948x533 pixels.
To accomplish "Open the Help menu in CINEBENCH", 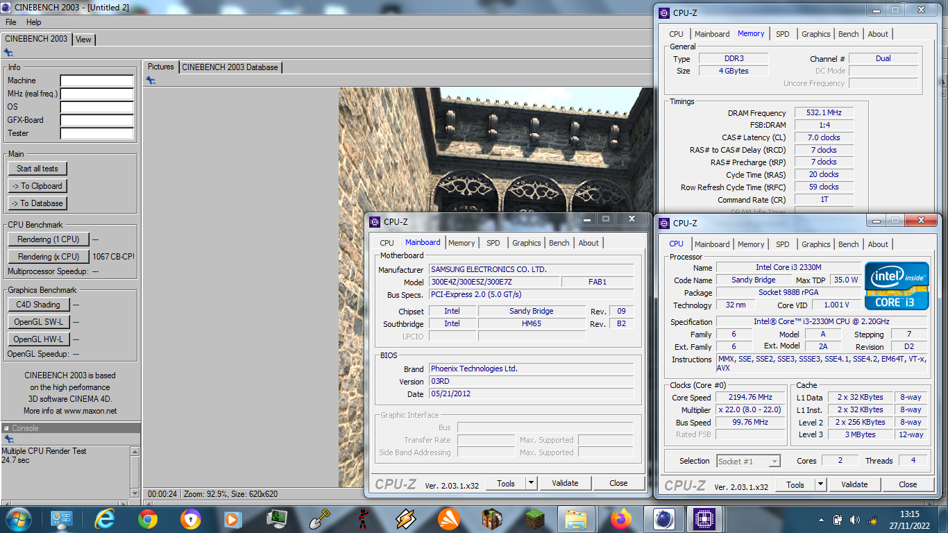I will click(33, 22).
